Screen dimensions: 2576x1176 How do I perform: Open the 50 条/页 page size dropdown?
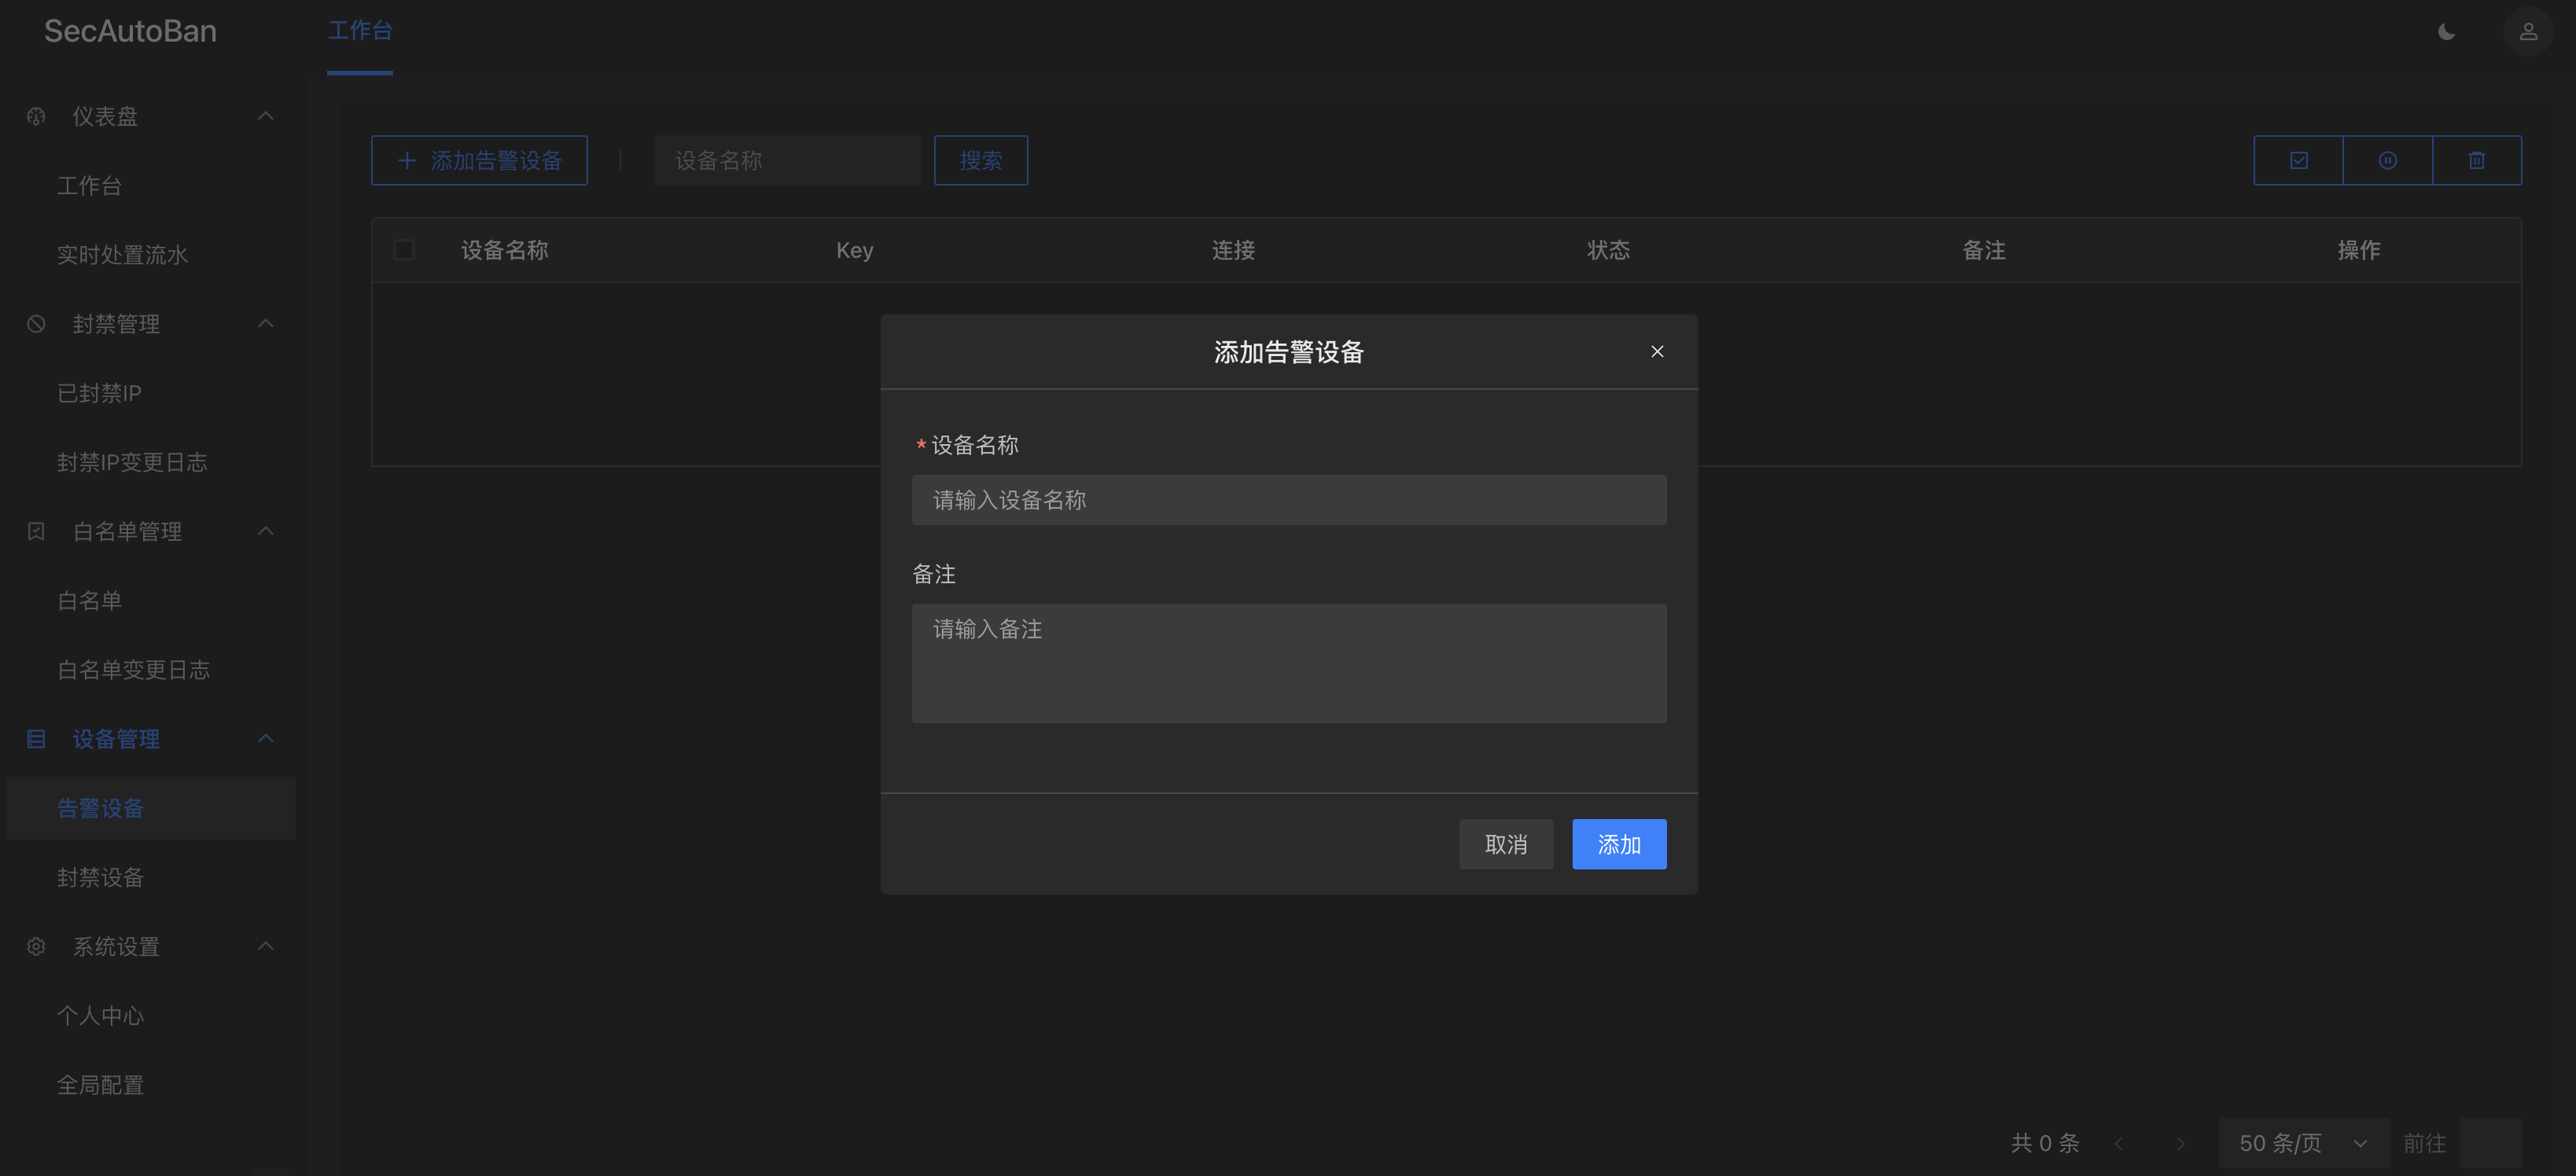pyautogui.click(x=2302, y=1143)
